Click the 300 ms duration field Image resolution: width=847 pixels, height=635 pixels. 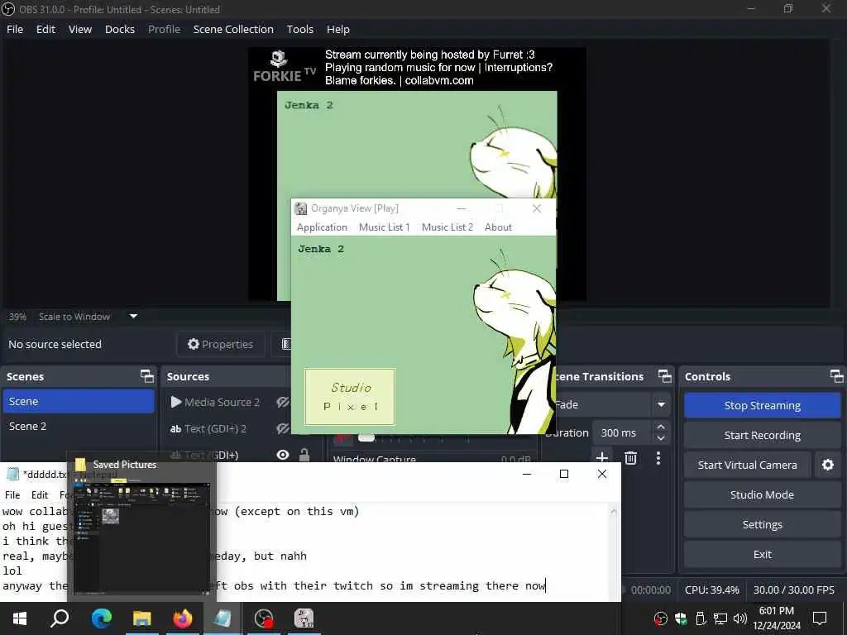621,432
